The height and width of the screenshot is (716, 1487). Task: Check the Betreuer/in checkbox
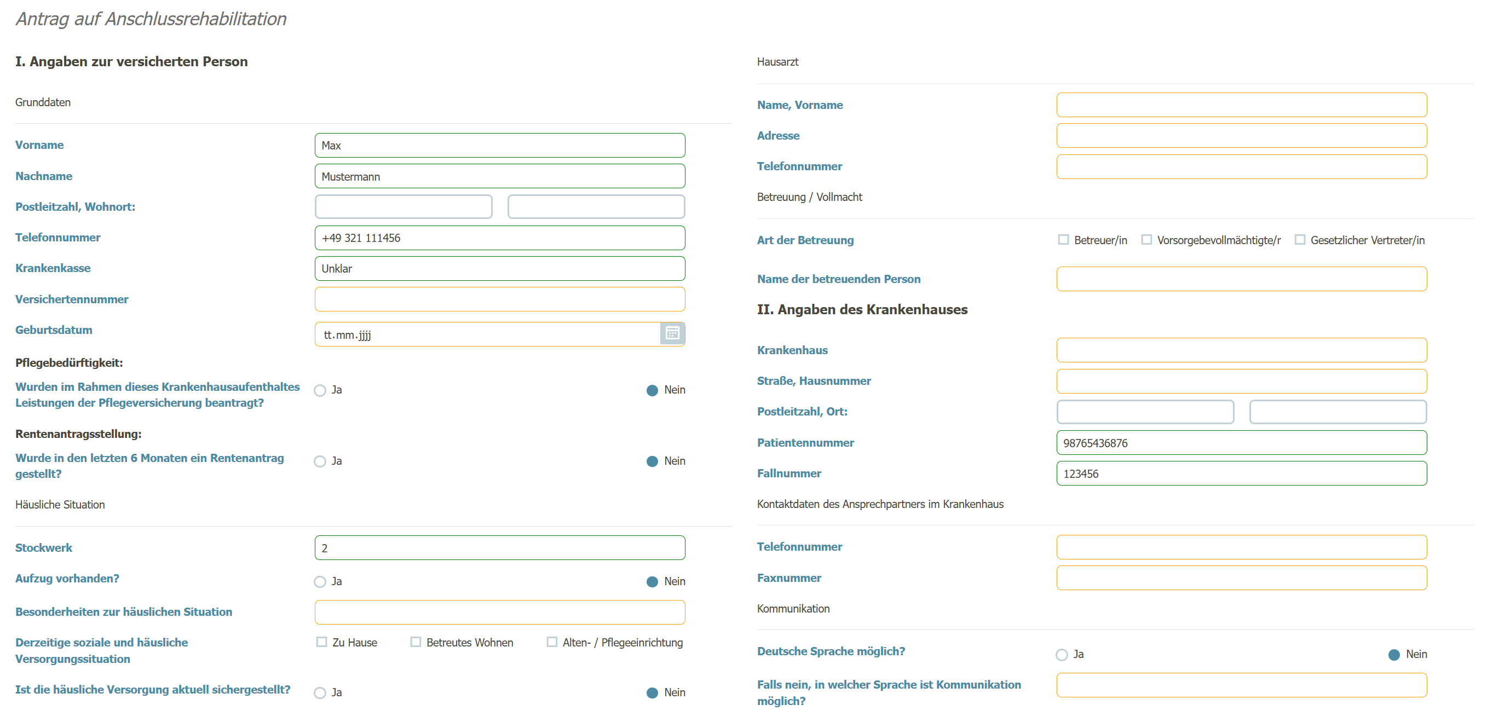1063,239
